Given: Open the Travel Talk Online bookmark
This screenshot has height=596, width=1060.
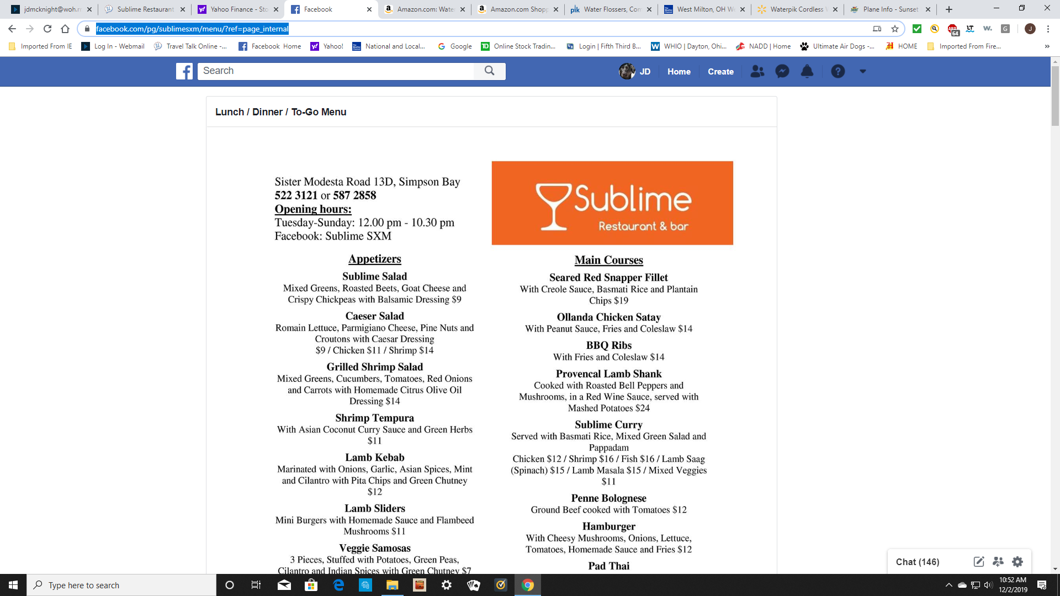Looking at the screenshot, I should coord(190,46).
